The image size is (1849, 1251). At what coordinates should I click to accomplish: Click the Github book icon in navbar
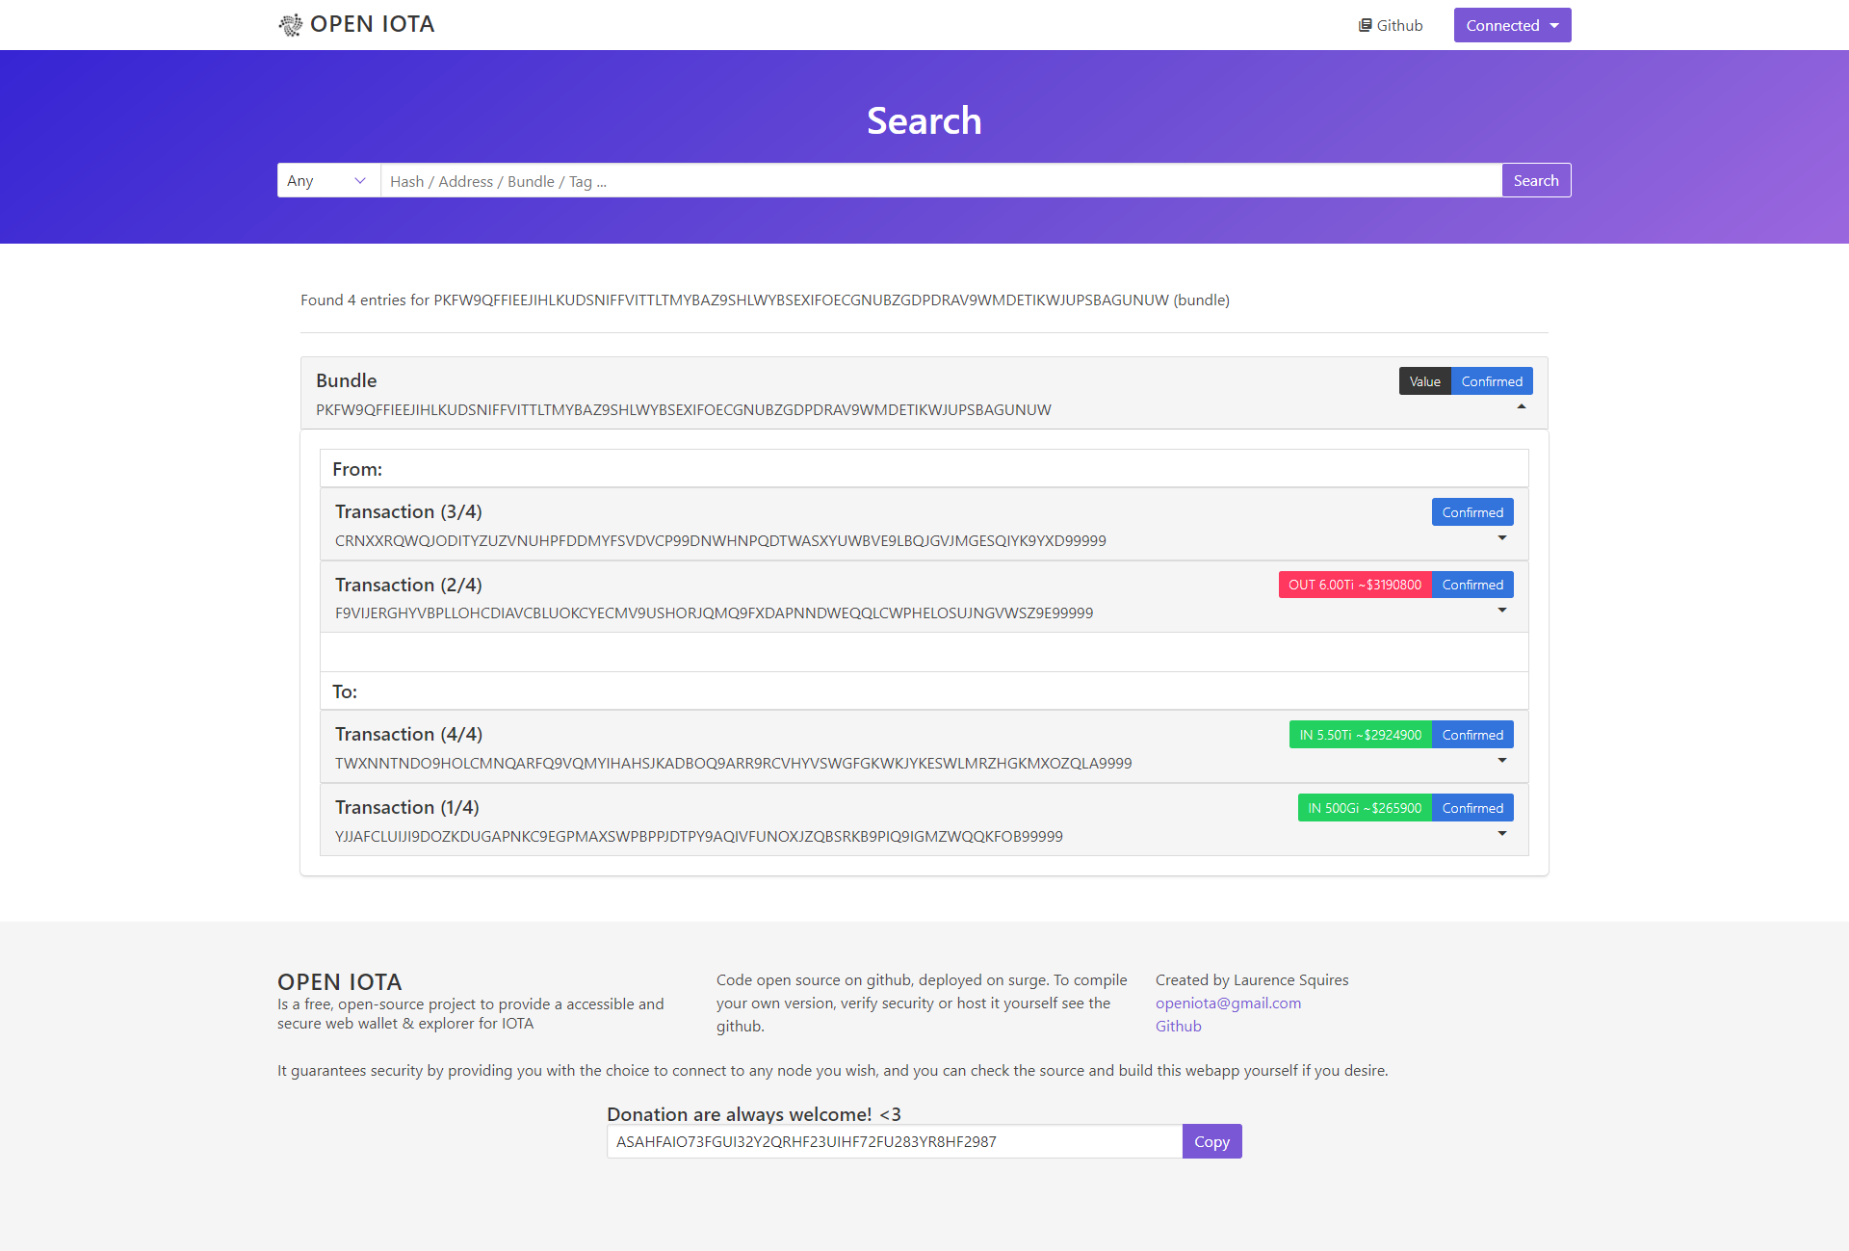click(x=1365, y=25)
